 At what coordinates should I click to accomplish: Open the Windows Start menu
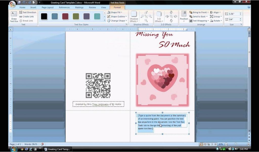click(x=14, y=149)
